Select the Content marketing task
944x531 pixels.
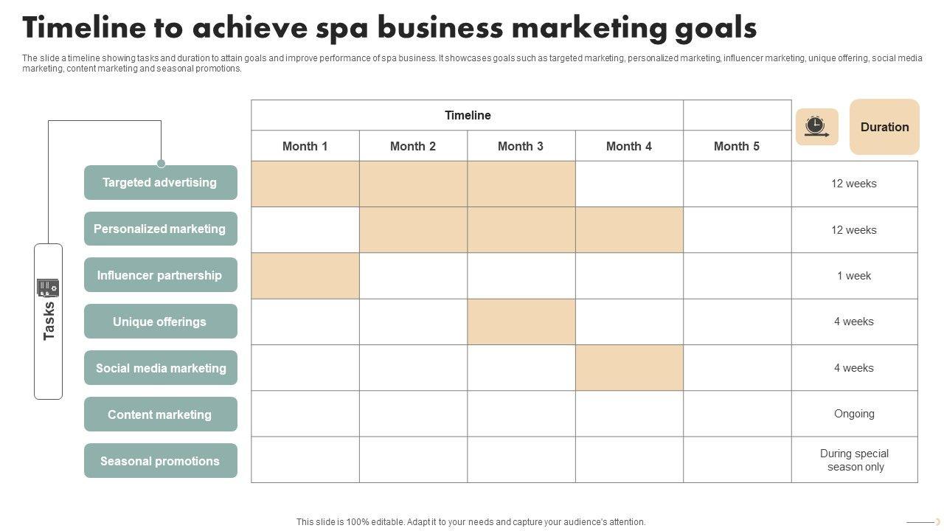161,414
